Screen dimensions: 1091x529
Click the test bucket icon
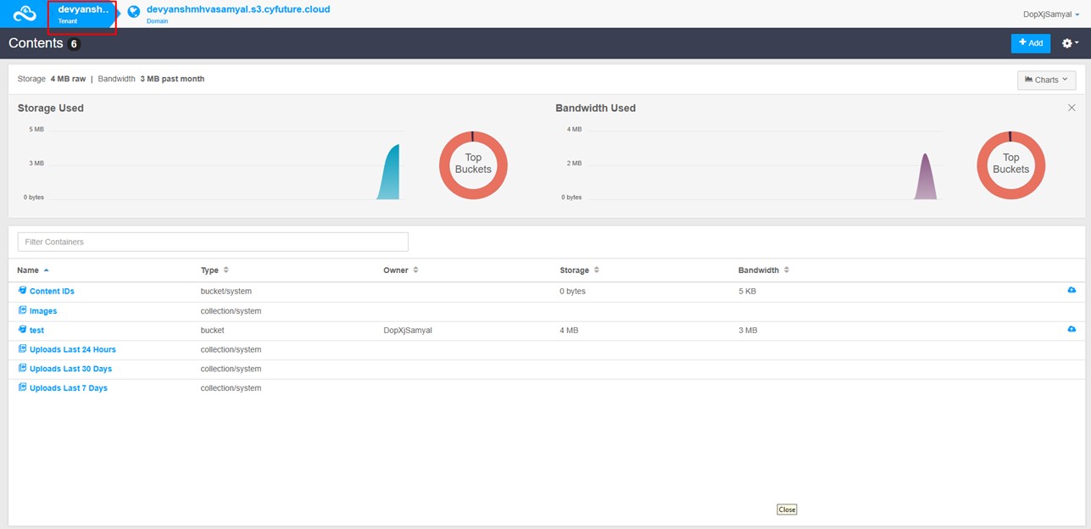pos(23,330)
